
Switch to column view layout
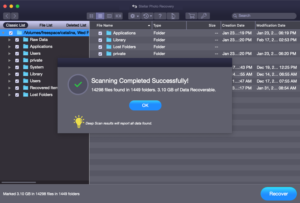tap(109, 16)
